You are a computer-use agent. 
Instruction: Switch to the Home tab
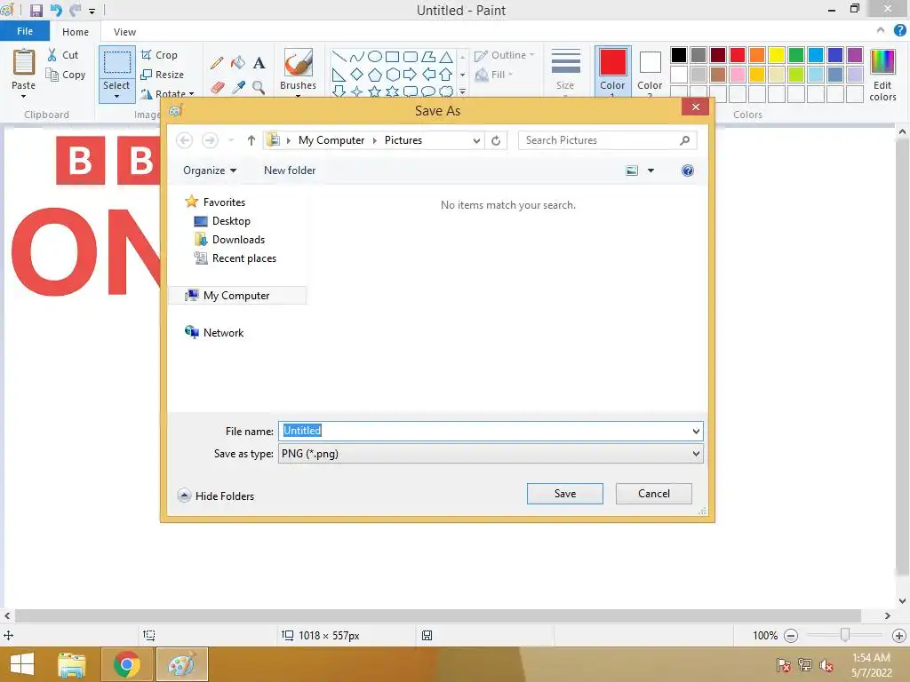pos(76,32)
